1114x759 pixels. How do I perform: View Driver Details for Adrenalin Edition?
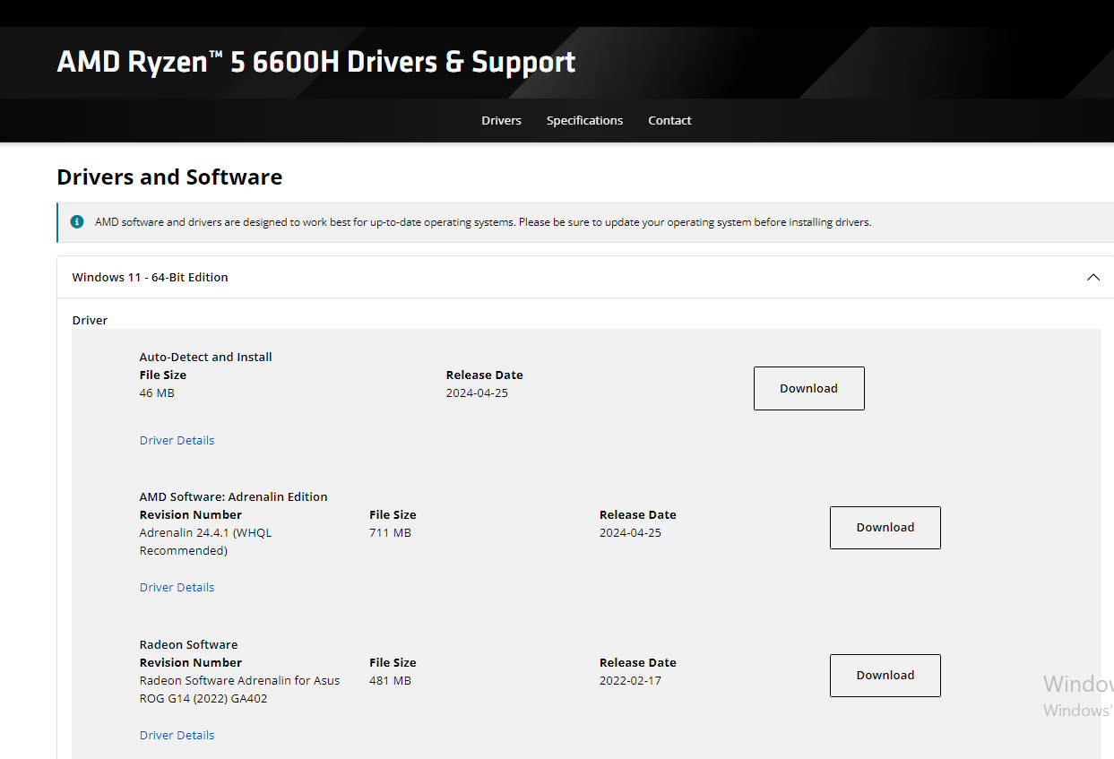[x=177, y=587]
